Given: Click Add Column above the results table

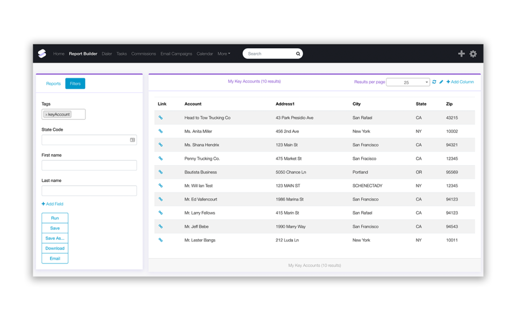Looking at the screenshot, I should 460,82.
